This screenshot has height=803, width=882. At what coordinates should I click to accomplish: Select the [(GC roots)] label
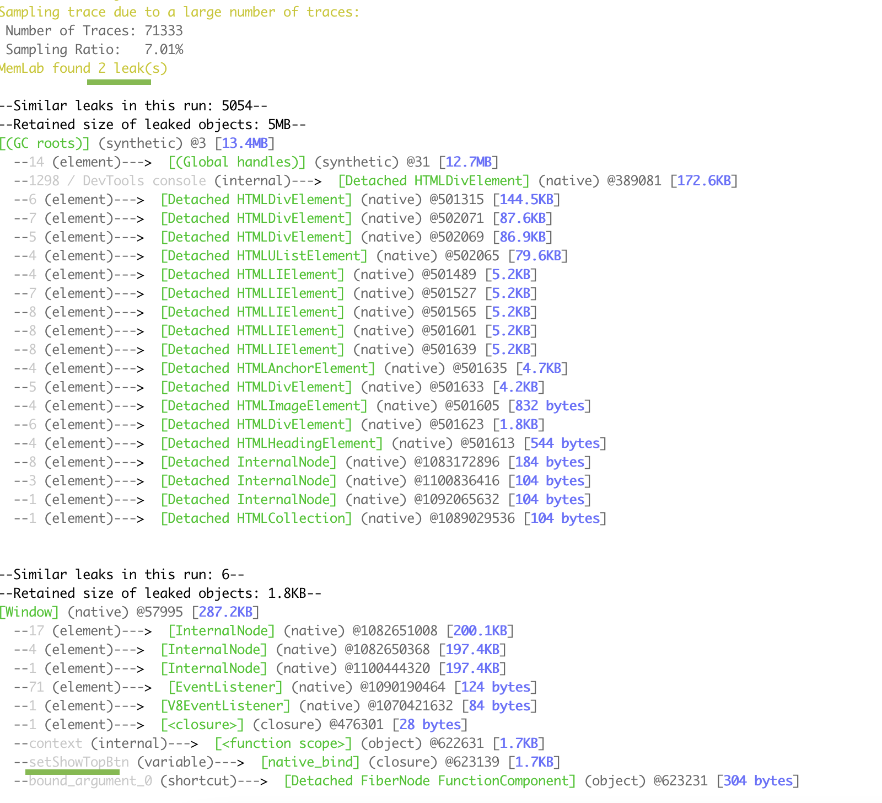tap(45, 143)
